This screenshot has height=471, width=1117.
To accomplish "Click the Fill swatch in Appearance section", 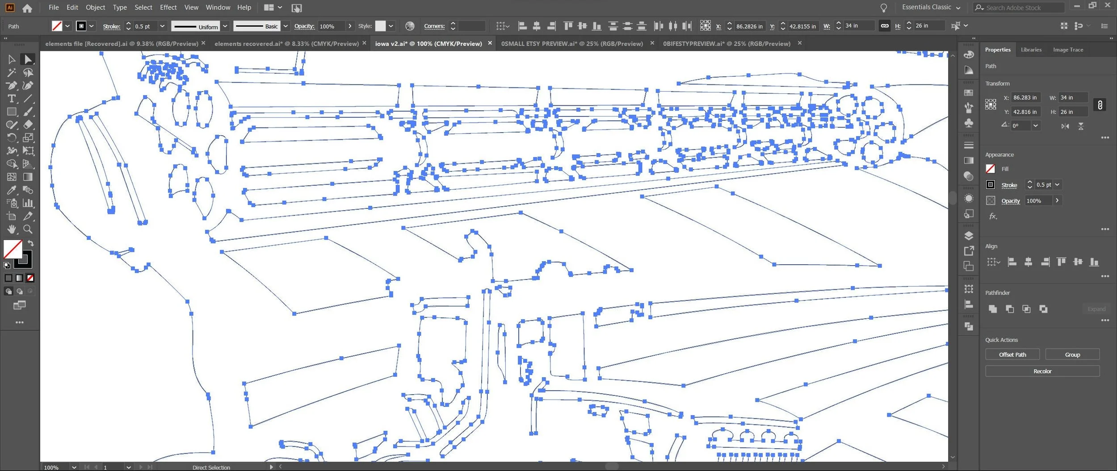I will 991,169.
